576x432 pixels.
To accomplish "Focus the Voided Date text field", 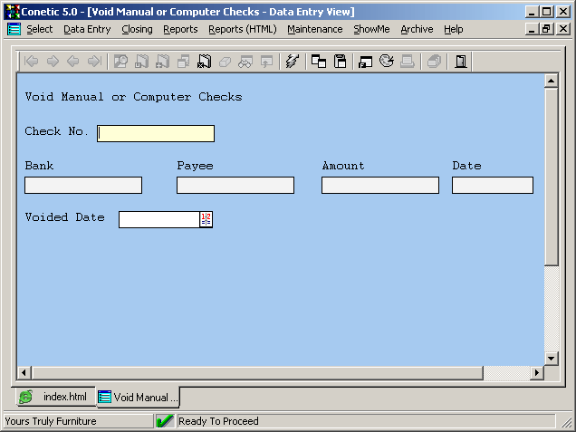I will click(158, 219).
